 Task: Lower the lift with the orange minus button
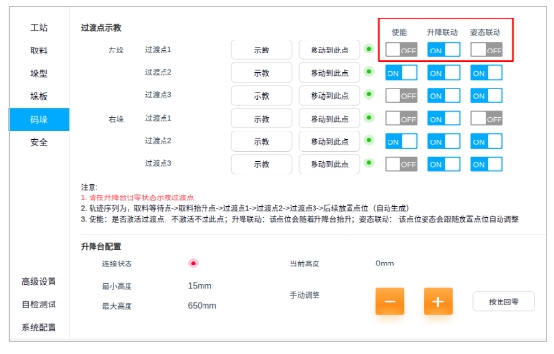tap(389, 301)
